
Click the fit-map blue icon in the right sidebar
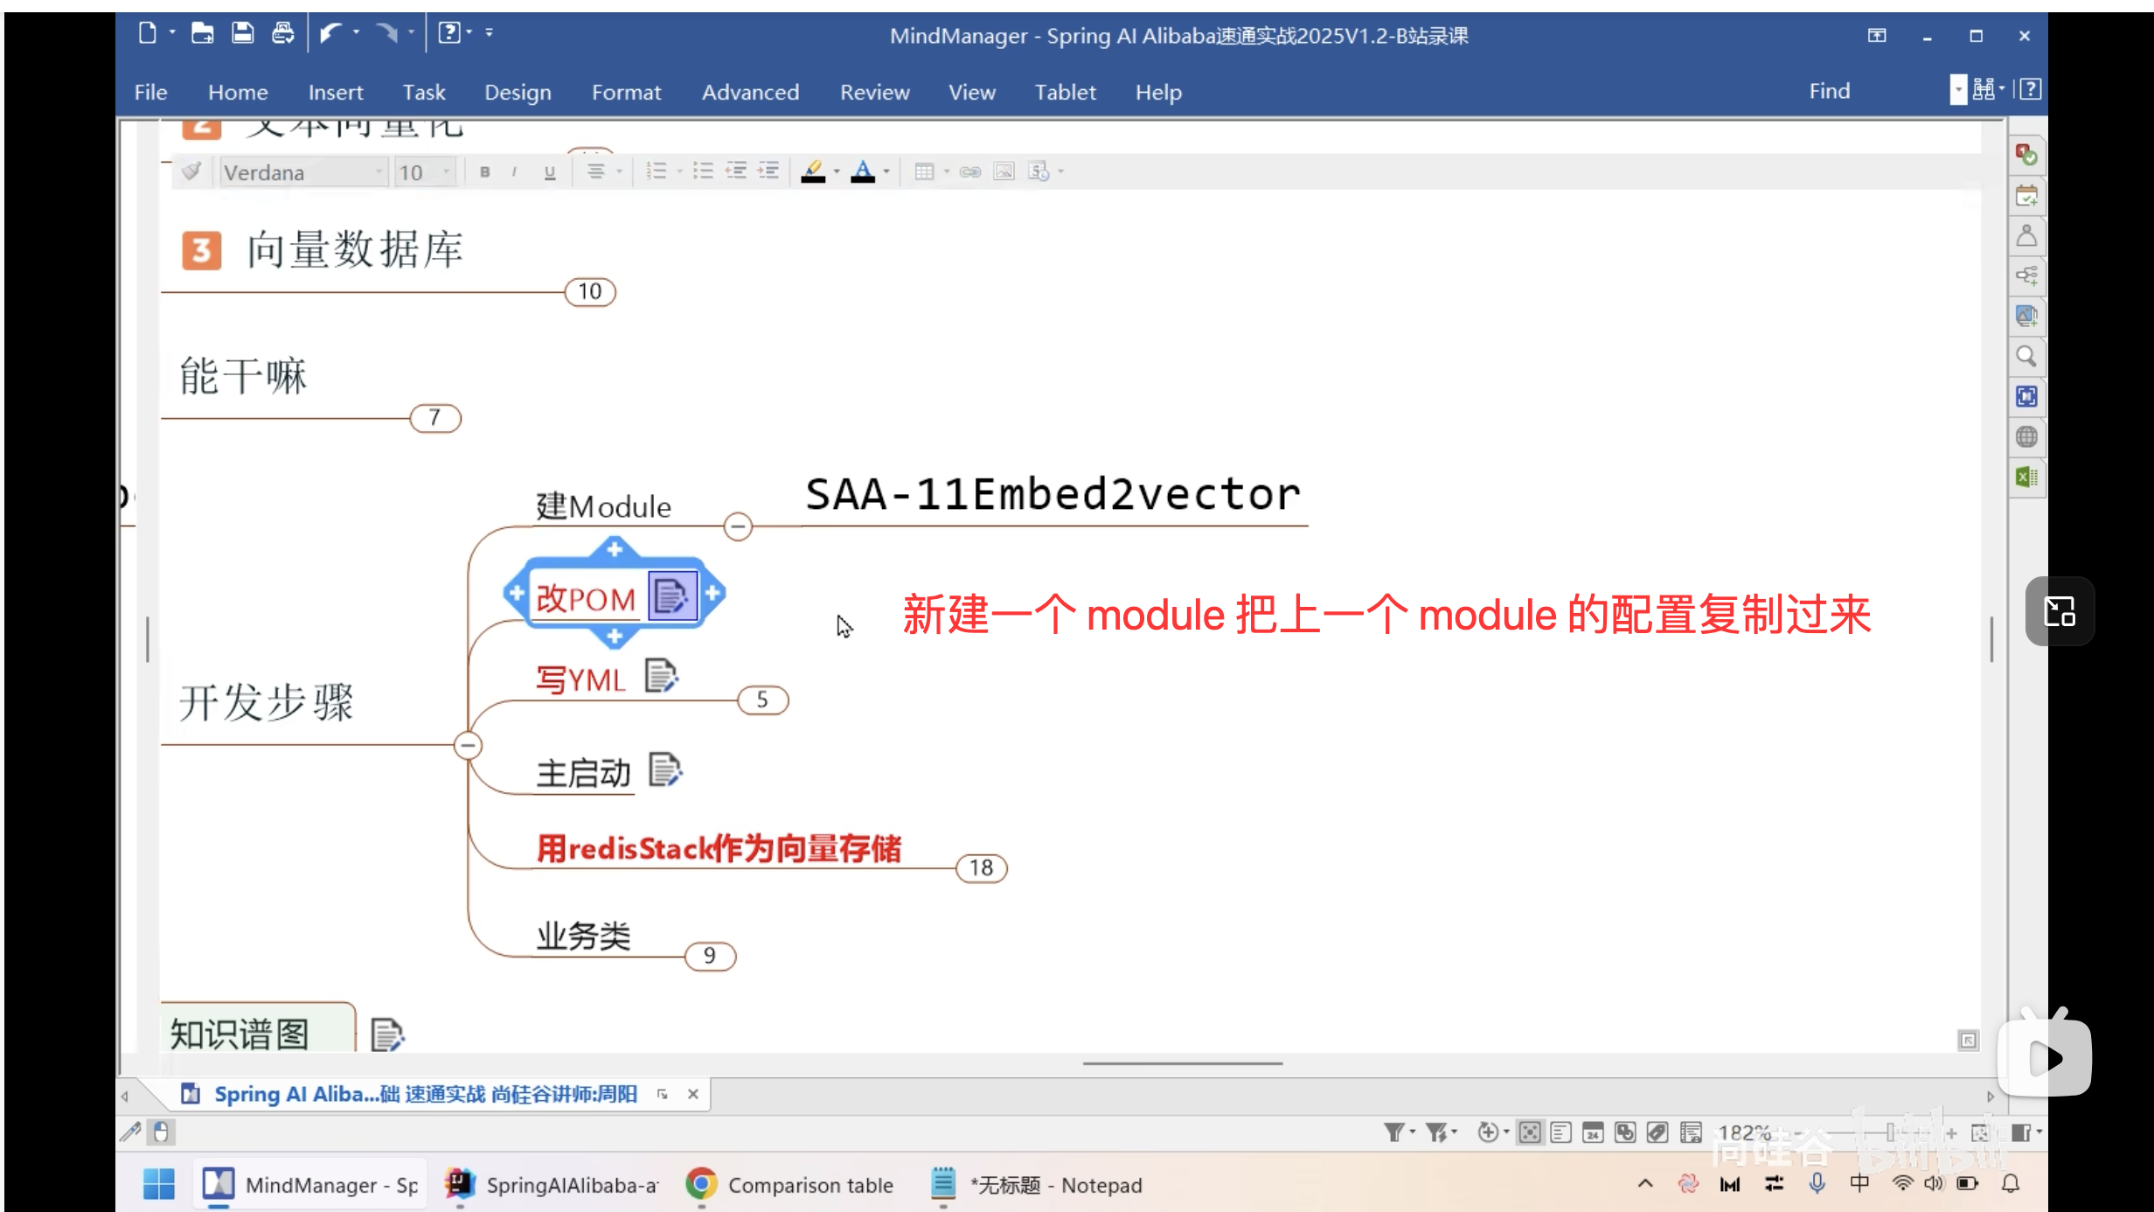[2026, 396]
